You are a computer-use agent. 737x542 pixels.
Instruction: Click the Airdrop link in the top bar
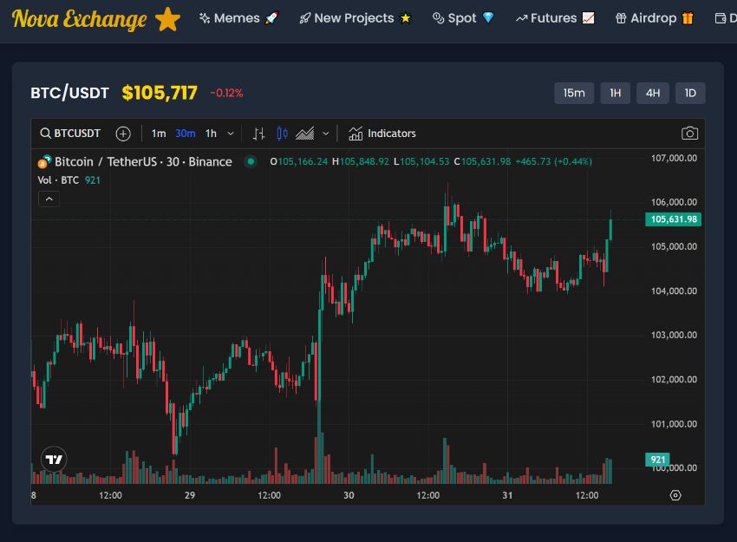(x=655, y=17)
